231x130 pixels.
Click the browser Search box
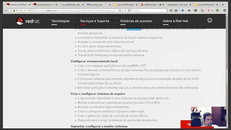148,10
